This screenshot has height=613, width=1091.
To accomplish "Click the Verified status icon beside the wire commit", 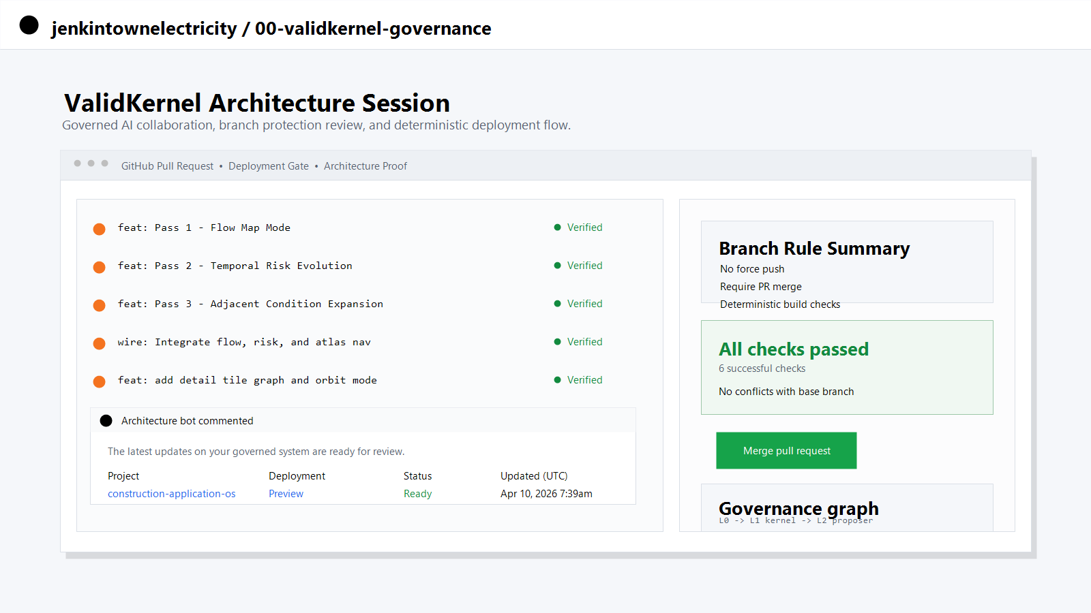I will pyautogui.click(x=557, y=341).
